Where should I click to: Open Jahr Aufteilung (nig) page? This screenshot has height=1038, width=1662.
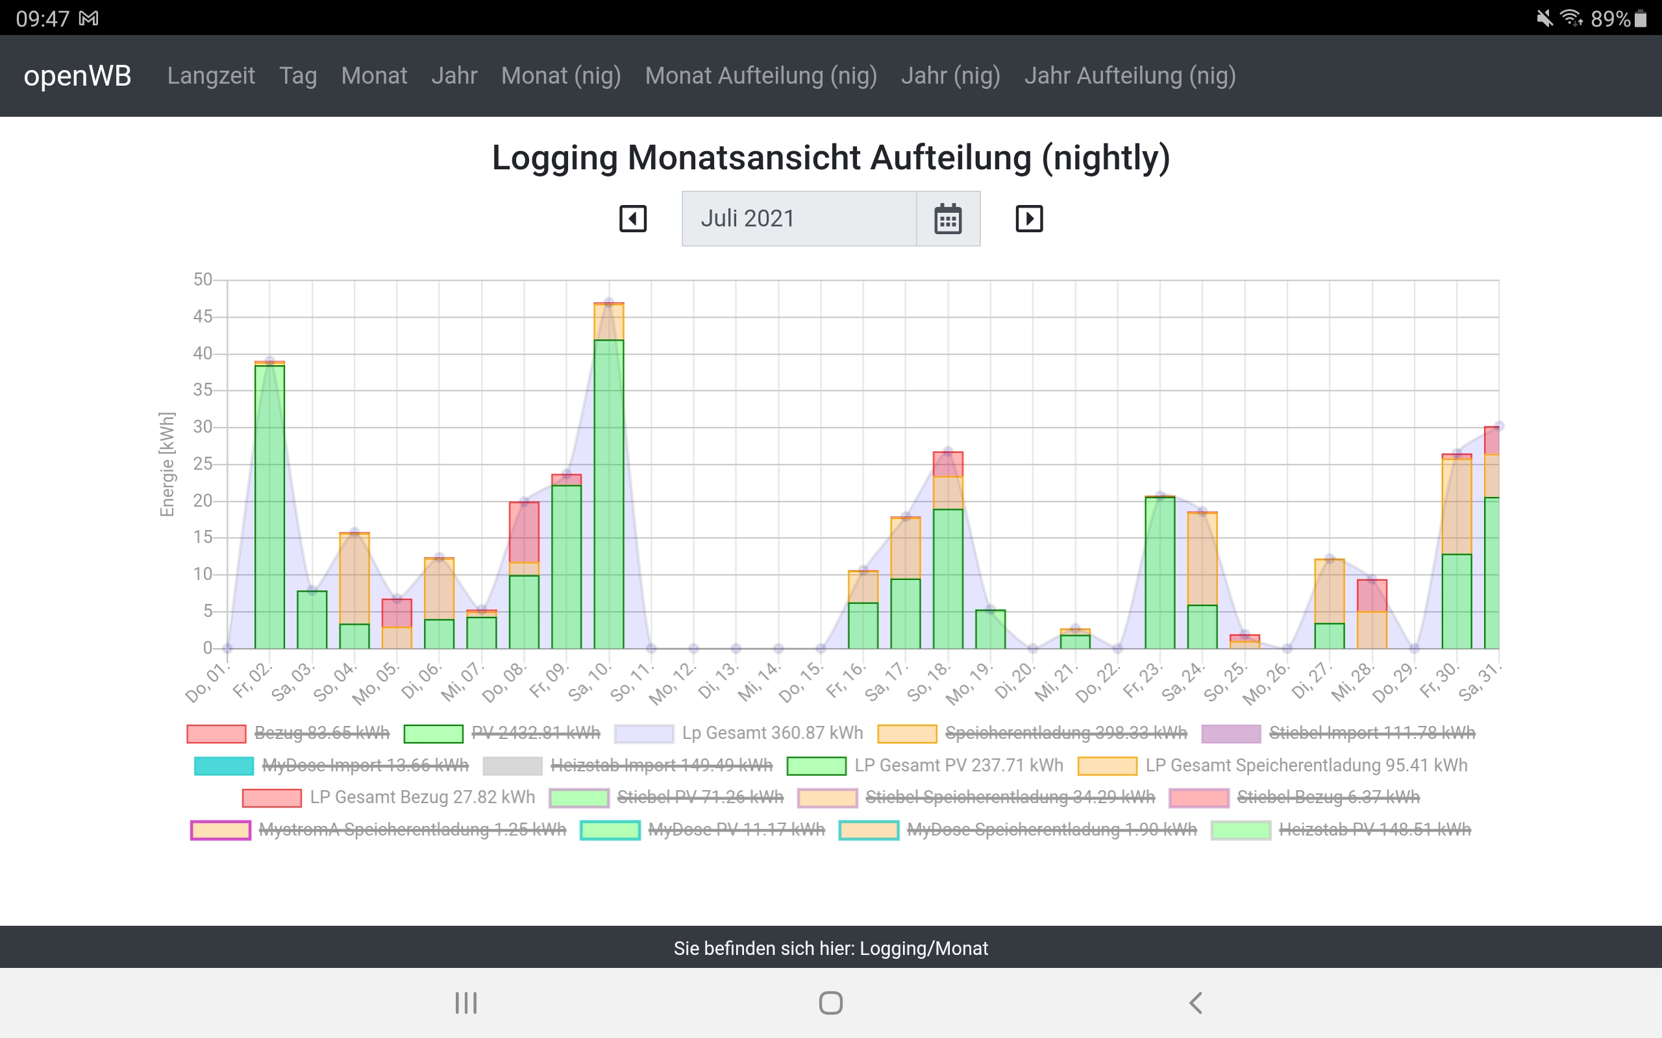pyautogui.click(x=1130, y=75)
